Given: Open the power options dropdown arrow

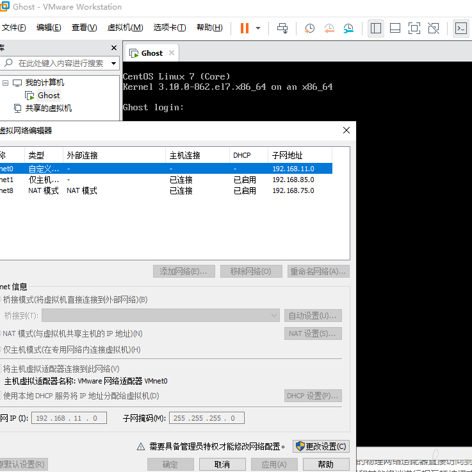Looking at the screenshot, I should 258,28.
